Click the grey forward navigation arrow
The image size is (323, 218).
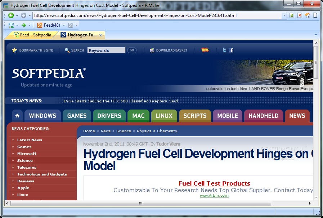pyautogui.click(x=24, y=15)
